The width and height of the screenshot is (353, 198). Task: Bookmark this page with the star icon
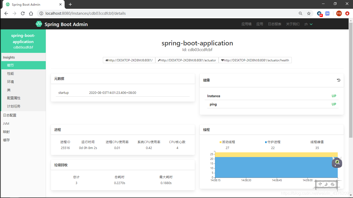(309, 13)
